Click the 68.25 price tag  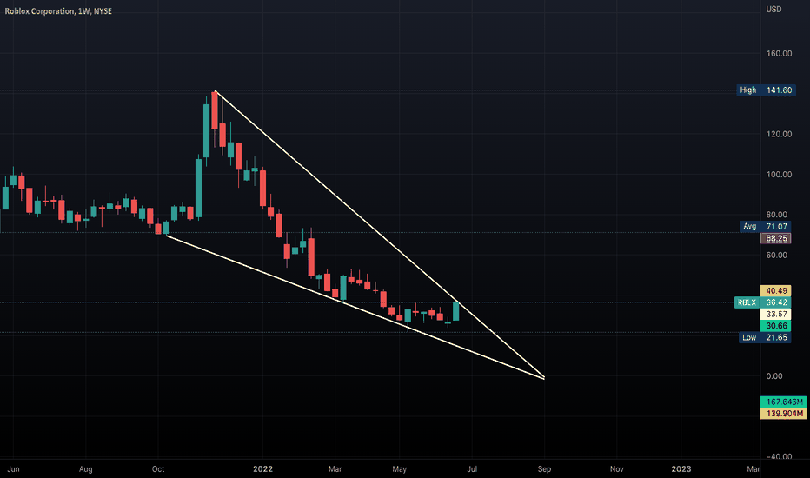tap(776, 238)
